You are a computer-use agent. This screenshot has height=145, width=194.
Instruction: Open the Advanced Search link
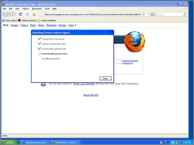tap(130, 61)
